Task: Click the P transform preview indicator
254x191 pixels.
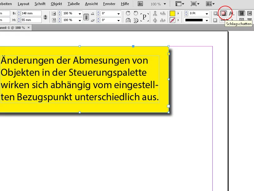Action: click(x=144, y=17)
